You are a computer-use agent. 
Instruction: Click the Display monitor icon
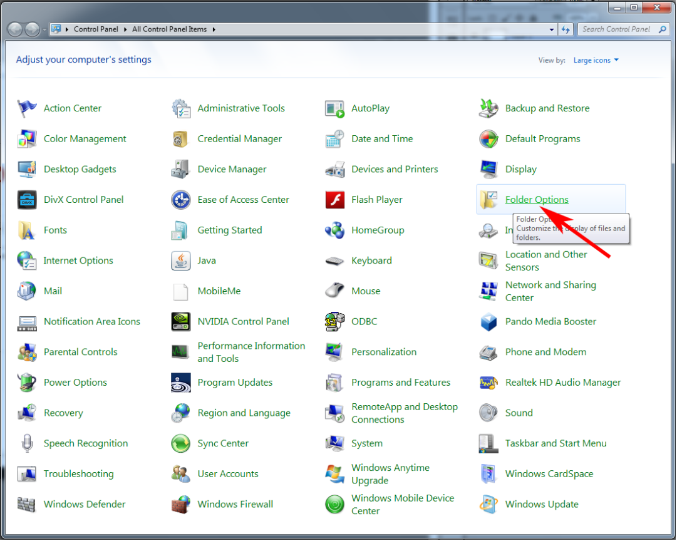point(488,169)
